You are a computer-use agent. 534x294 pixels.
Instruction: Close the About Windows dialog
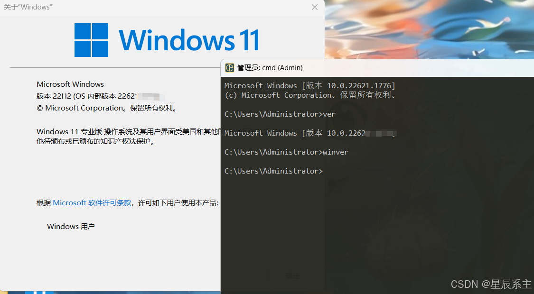tap(315, 7)
